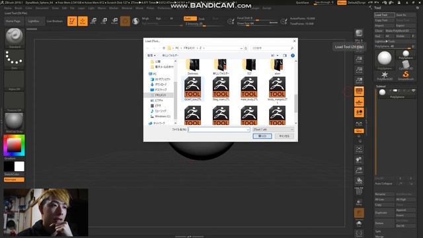This screenshot has height=238, width=423.
Task: Open the Standard brush selector
Action: pos(15,38)
